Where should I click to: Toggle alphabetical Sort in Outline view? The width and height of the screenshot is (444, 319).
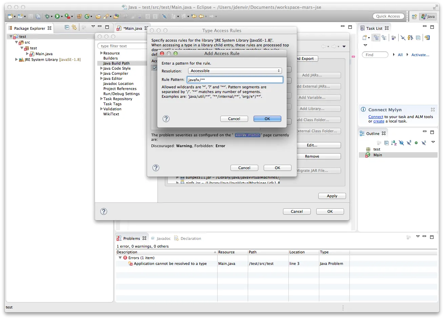pos(394,143)
